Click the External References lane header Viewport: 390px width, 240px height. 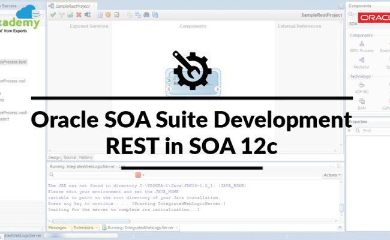(299, 26)
